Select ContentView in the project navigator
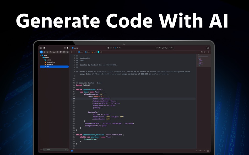Image resolution: width=249 pixels, height=155 pixels. click(51, 62)
